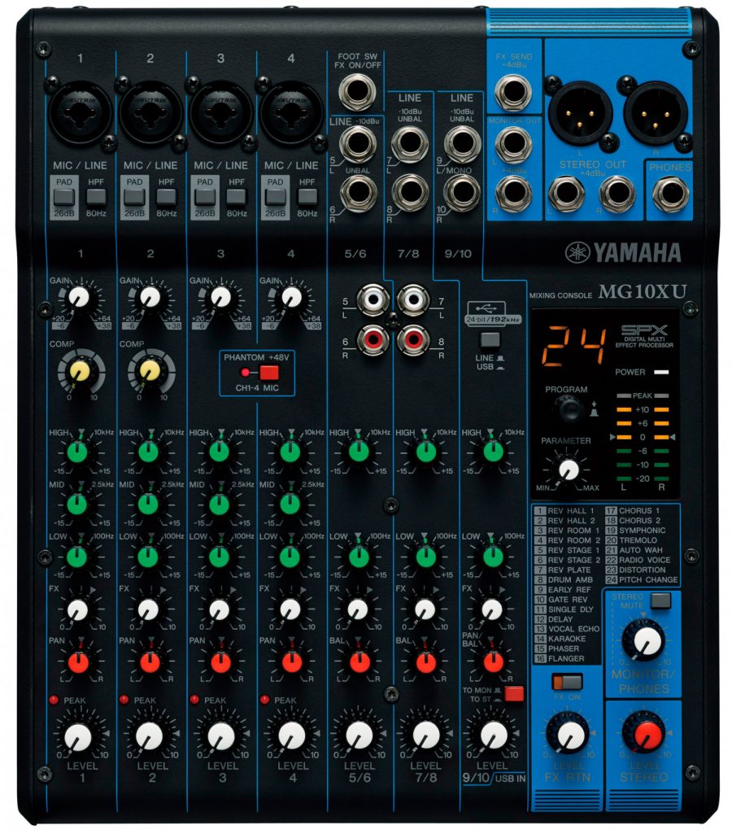Toggle the LINE/USB selector switch
This screenshot has height=830, width=732.
pos(490,340)
